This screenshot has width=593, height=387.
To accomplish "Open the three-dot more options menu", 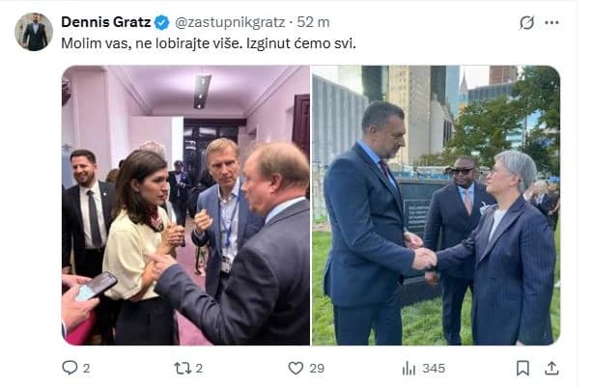I will coord(551,22).
